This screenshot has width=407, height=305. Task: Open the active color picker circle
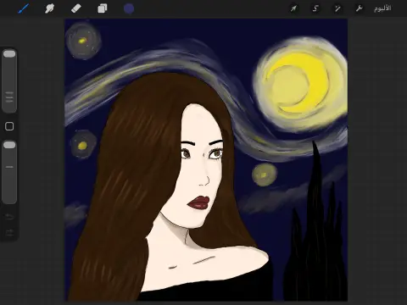(129, 8)
